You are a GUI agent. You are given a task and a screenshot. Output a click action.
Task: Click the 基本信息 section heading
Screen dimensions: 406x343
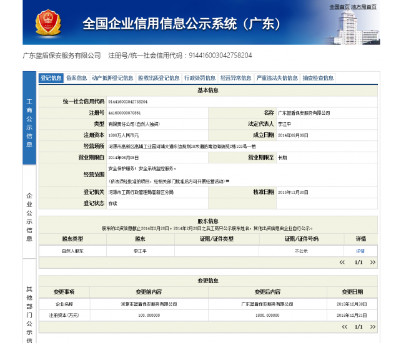[208, 90]
